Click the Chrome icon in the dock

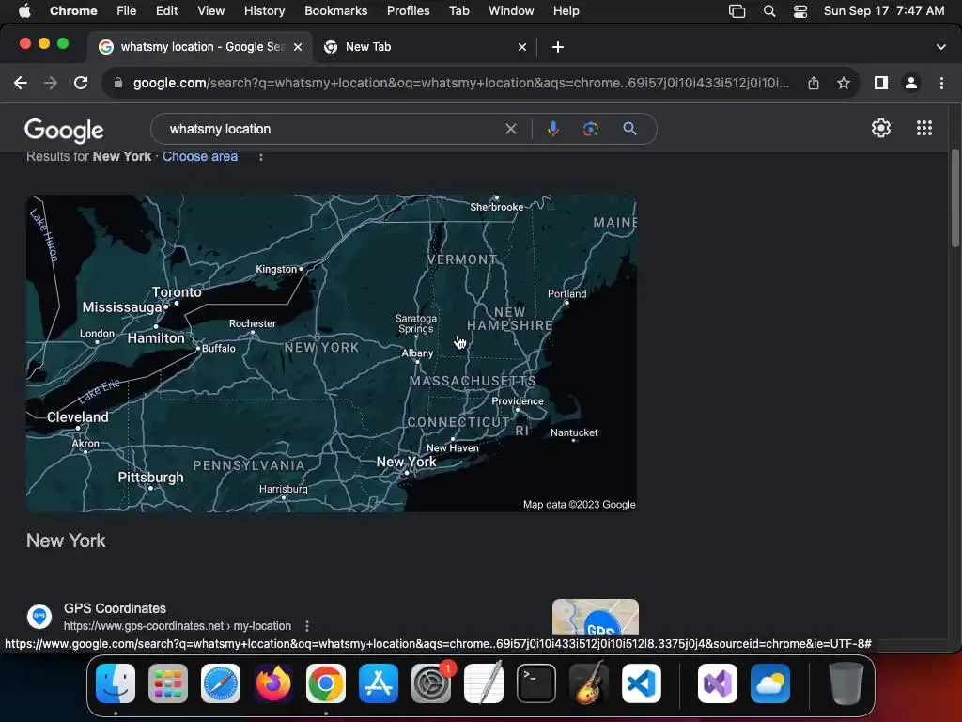[x=326, y=683]
